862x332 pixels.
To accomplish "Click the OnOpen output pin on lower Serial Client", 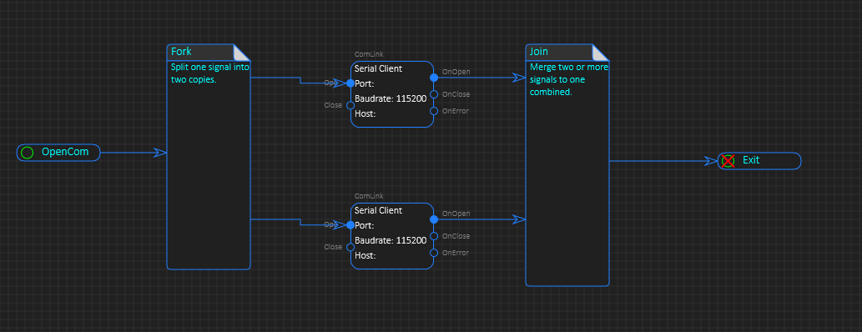I will 434,219.
